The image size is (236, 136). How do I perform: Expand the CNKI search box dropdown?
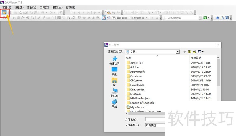pyautogui.click(x=200, y=18)
